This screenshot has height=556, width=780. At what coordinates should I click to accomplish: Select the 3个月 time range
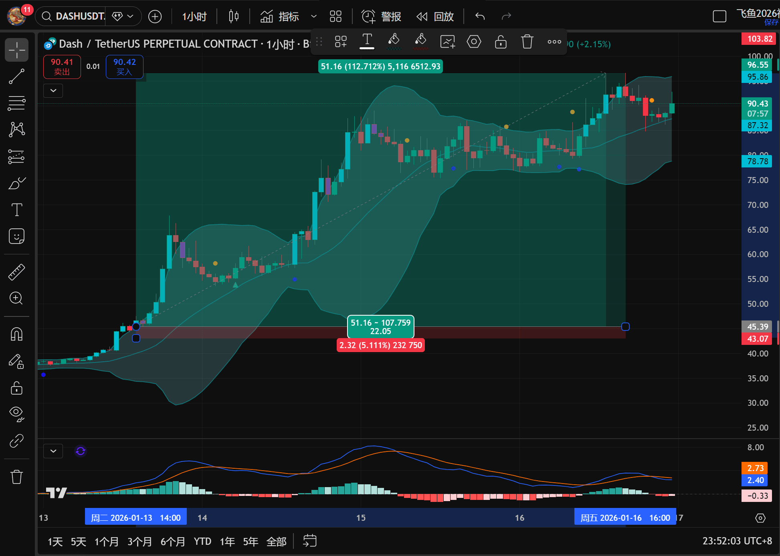pos(139,542)
